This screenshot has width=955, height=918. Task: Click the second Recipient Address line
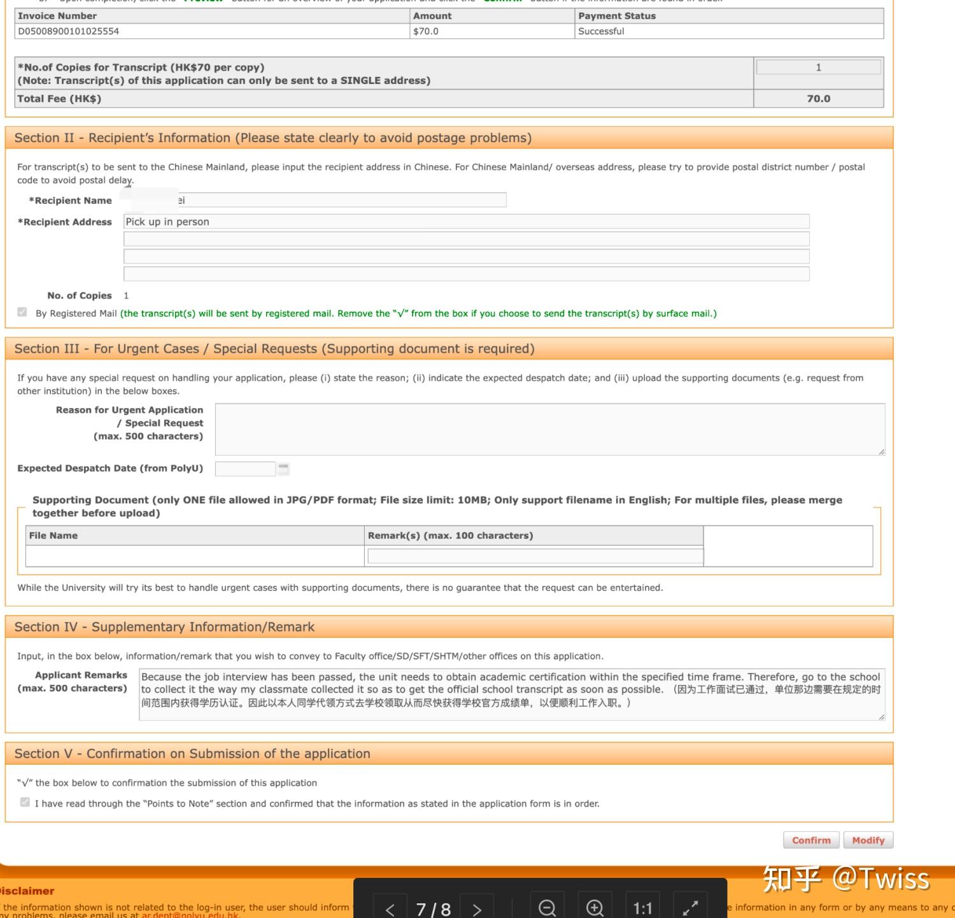point(467,239)
